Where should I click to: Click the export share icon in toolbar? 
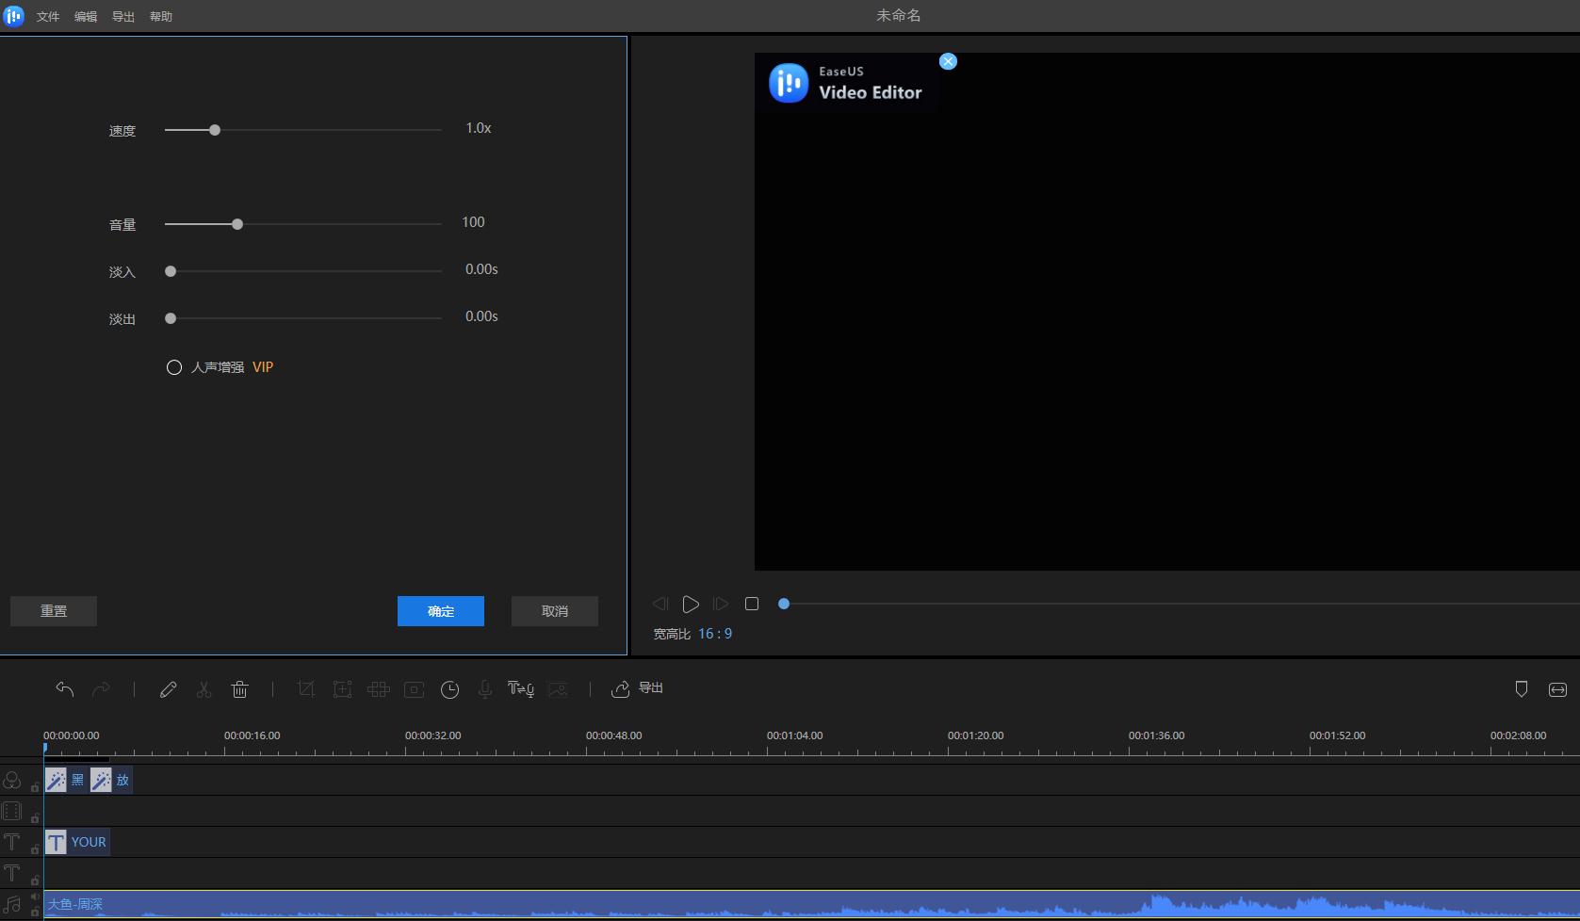(x=621, y=689)
